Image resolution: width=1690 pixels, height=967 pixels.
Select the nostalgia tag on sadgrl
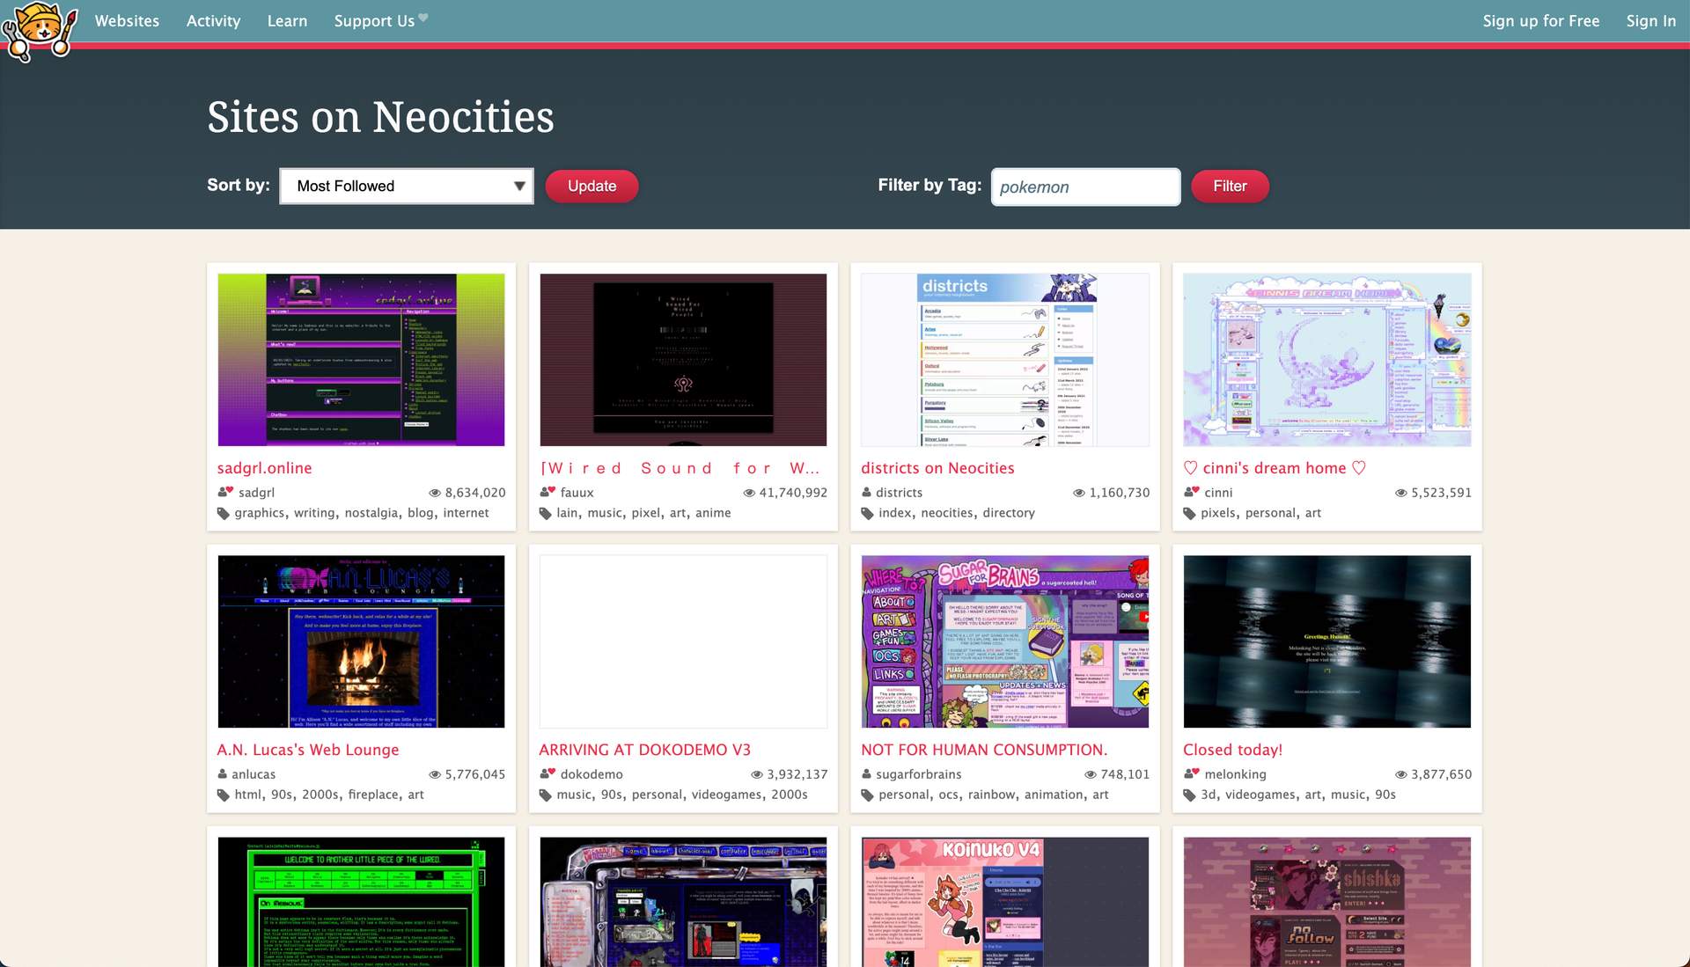click(x=371, y=513)
